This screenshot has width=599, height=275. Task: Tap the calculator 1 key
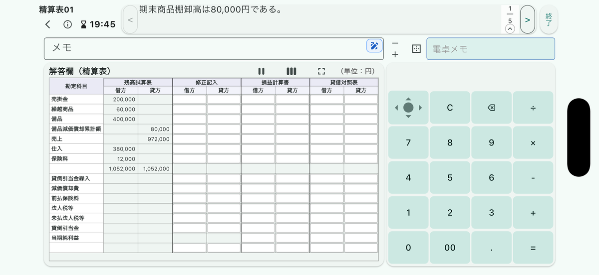(x=408, y=213)
